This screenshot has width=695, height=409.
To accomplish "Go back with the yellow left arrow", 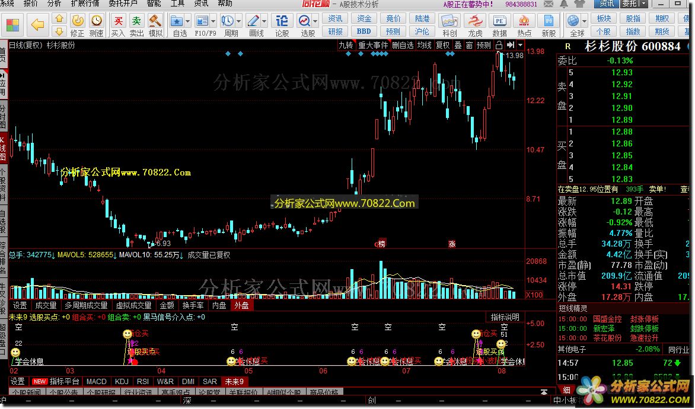I will [38, 25].
